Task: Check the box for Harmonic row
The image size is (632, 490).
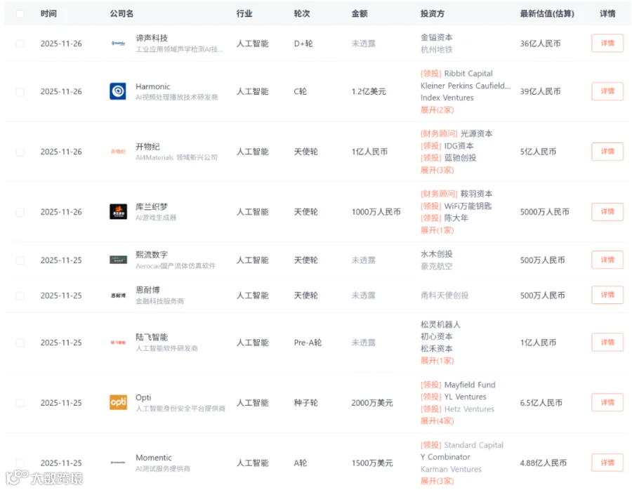Action: pyautogui.click(x=20, y=92)
